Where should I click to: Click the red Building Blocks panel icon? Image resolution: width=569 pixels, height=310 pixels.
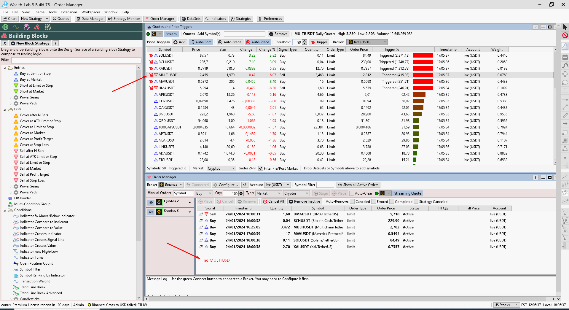37,27
